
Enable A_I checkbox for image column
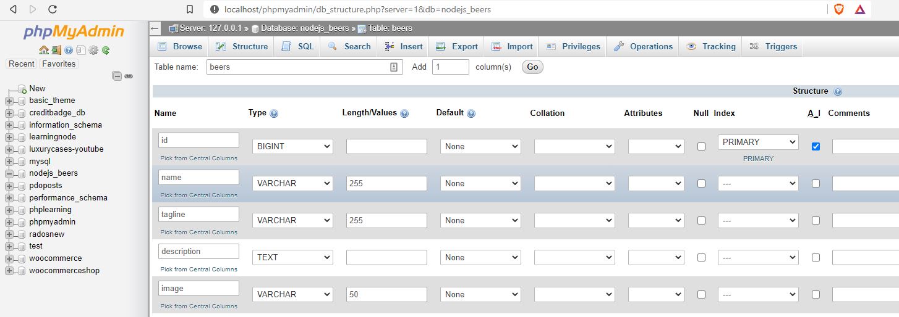coord(816,294)
